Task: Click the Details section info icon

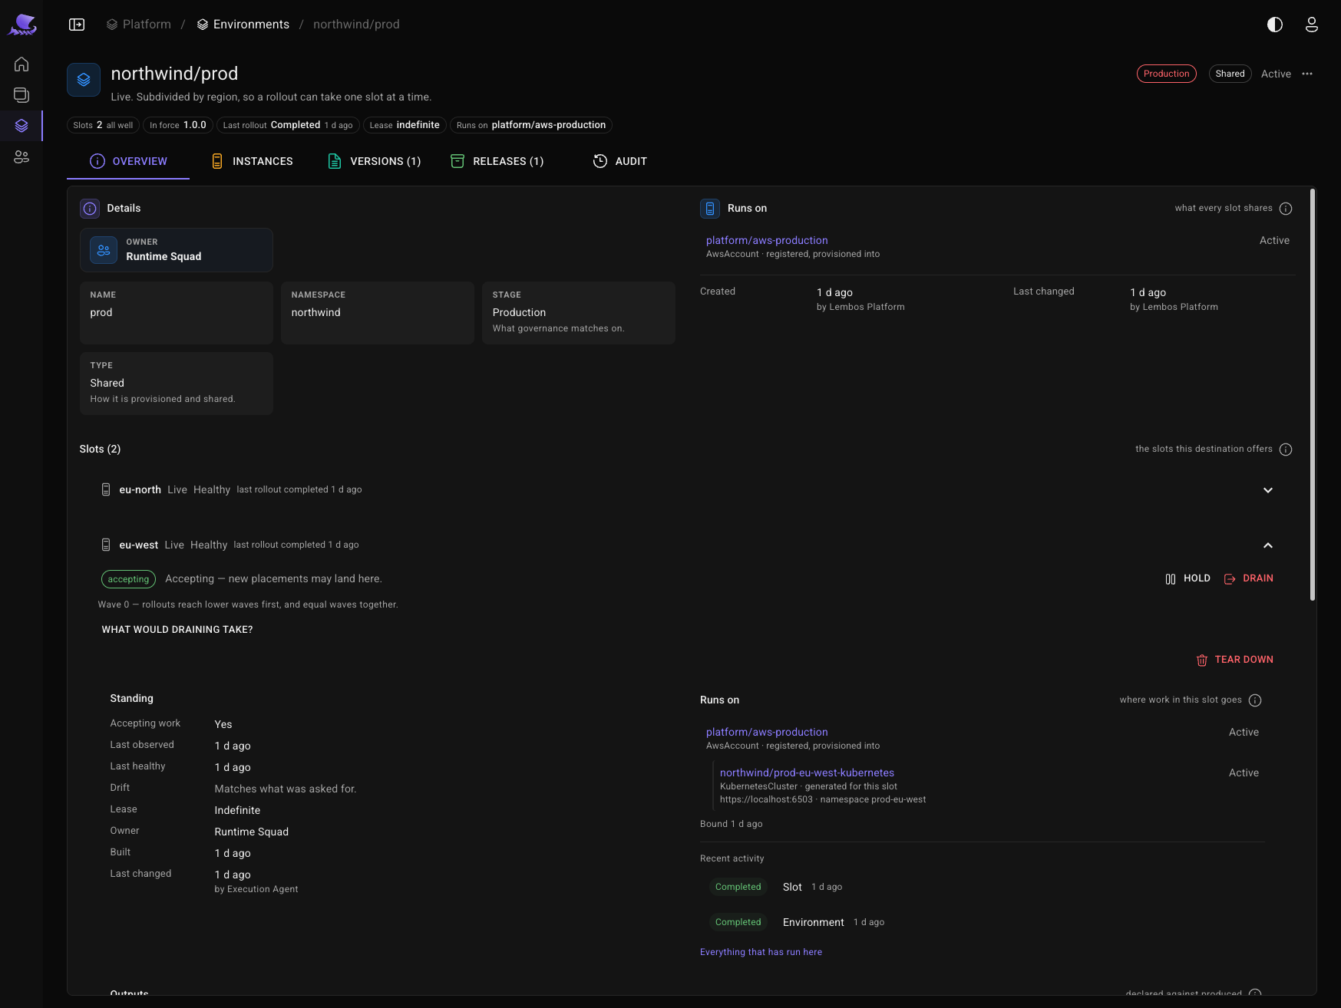Action: 90,209
